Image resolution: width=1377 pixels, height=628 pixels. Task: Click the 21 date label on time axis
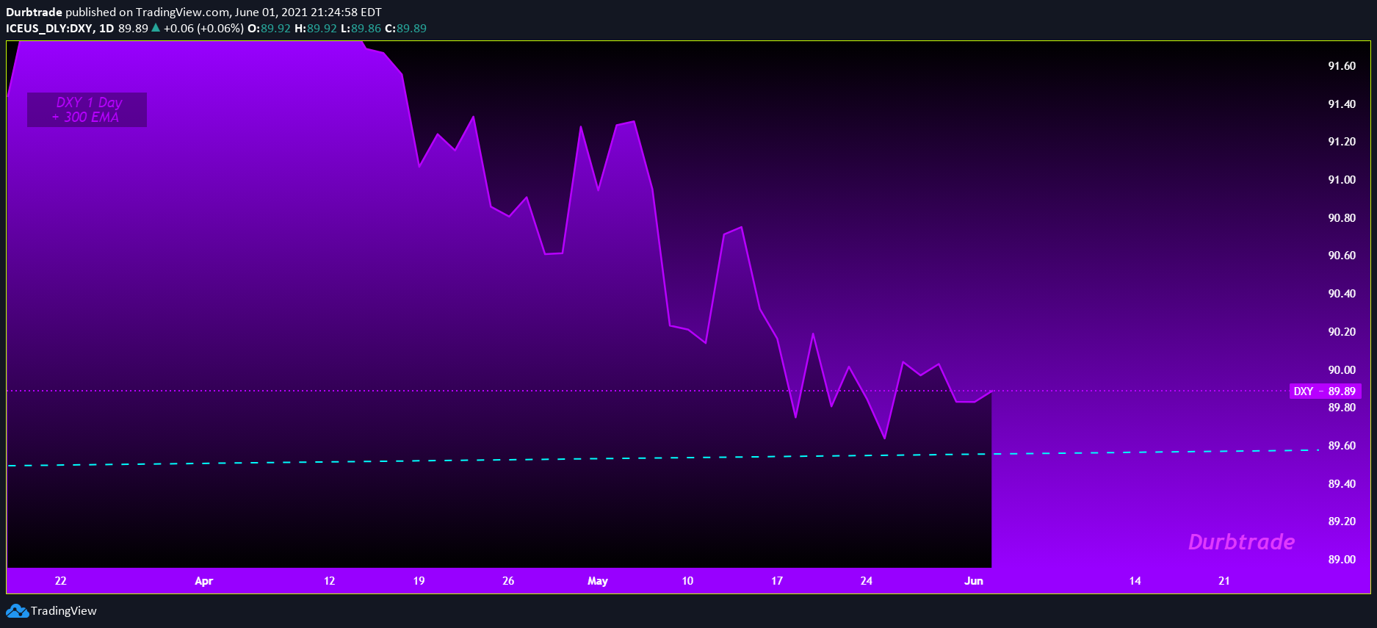click(x=1224, y=581)
